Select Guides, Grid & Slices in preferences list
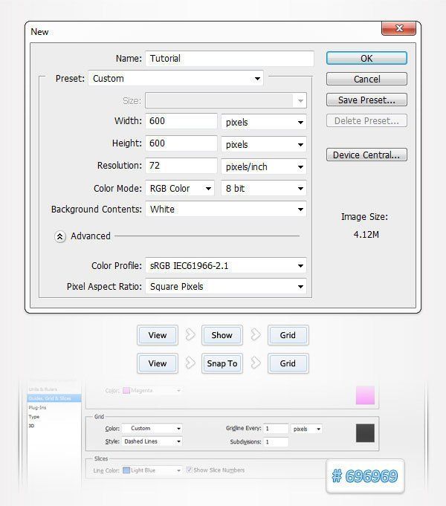 [x=54, y=398]
